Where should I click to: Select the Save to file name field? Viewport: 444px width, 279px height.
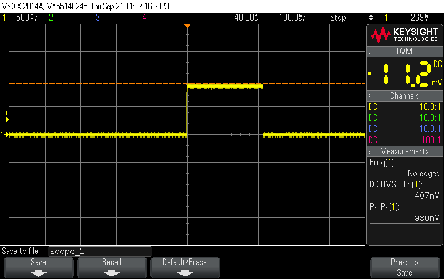point(100,251)
